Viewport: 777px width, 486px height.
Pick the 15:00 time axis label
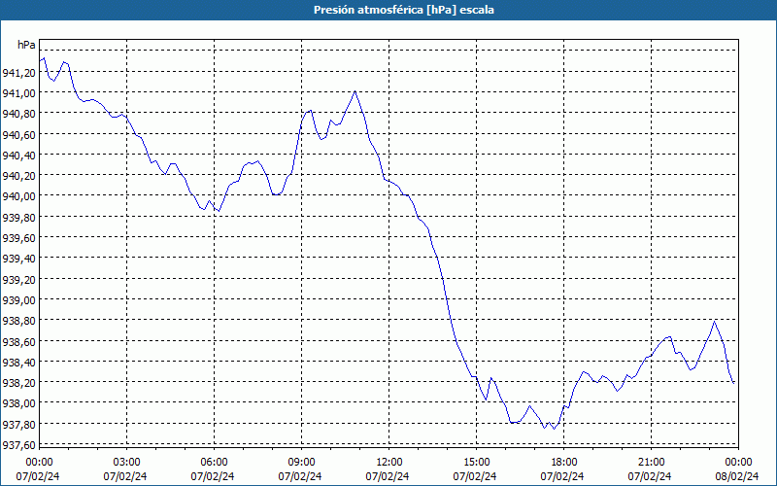pyautogui.click(x=476, y=463)
